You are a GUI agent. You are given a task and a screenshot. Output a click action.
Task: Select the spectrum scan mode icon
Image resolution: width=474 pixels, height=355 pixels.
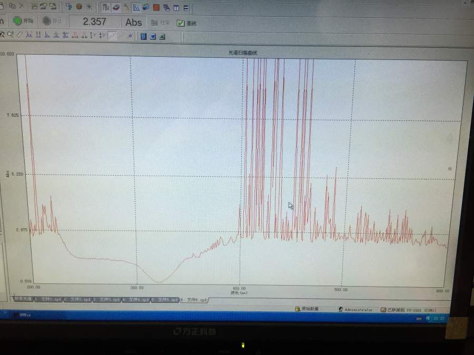pos(136,7)
